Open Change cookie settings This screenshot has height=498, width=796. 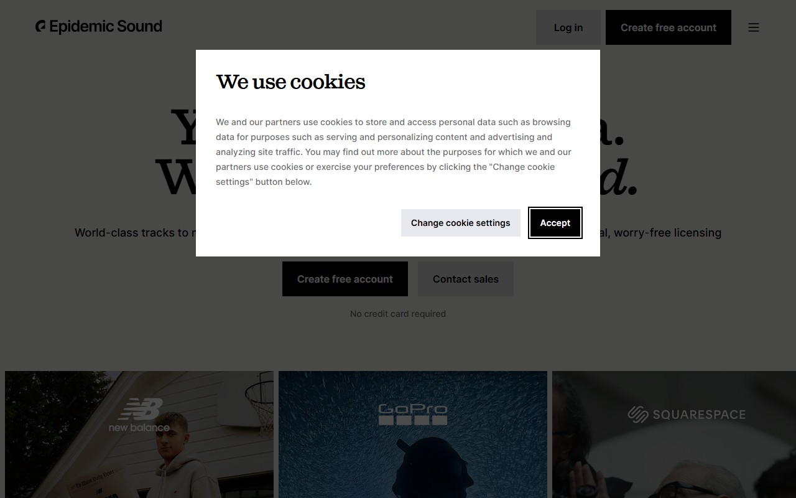point(461,223)
